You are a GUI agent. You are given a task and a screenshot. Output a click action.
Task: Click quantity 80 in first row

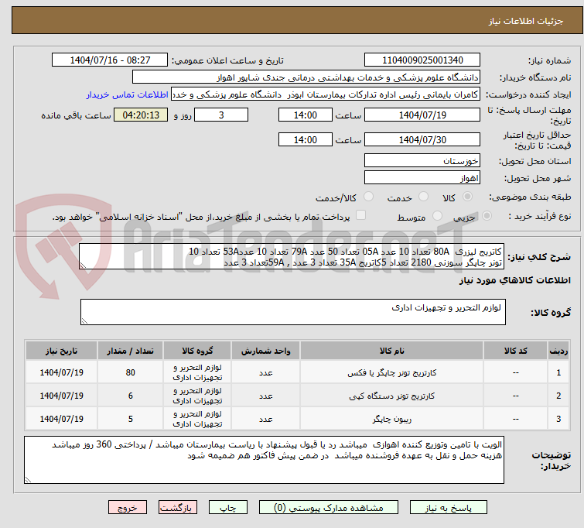[x=131, y=372]
